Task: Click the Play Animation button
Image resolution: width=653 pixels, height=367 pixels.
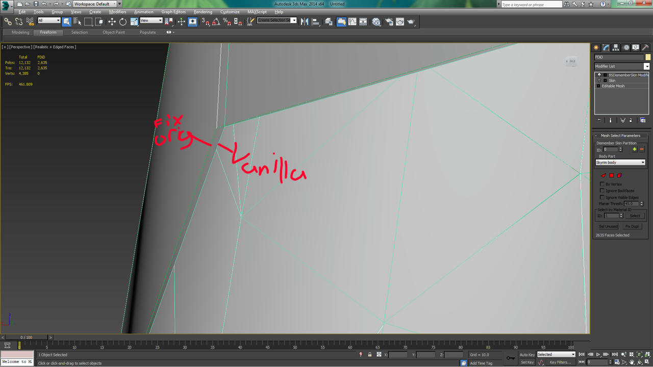Action: tap(598, 354)
